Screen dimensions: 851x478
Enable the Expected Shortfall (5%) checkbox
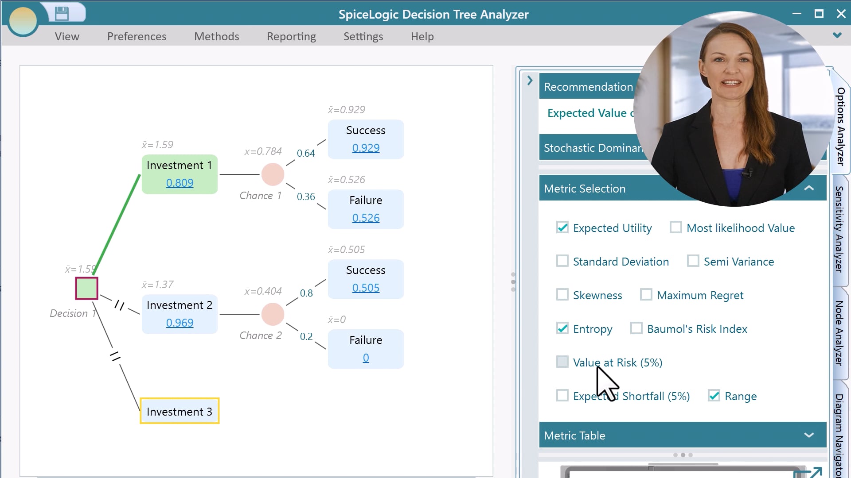[x=562, y=396]
